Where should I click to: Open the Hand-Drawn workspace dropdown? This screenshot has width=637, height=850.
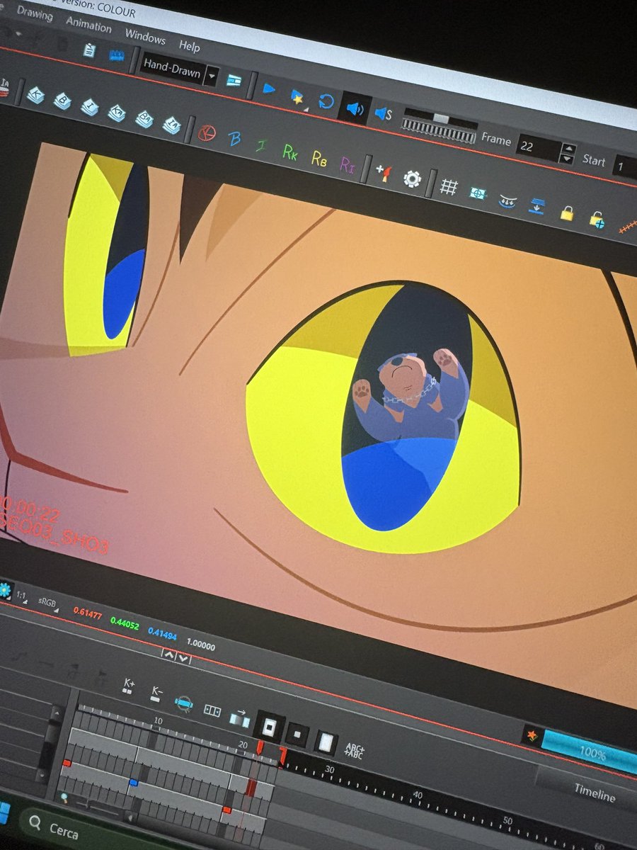click(179, 69)
